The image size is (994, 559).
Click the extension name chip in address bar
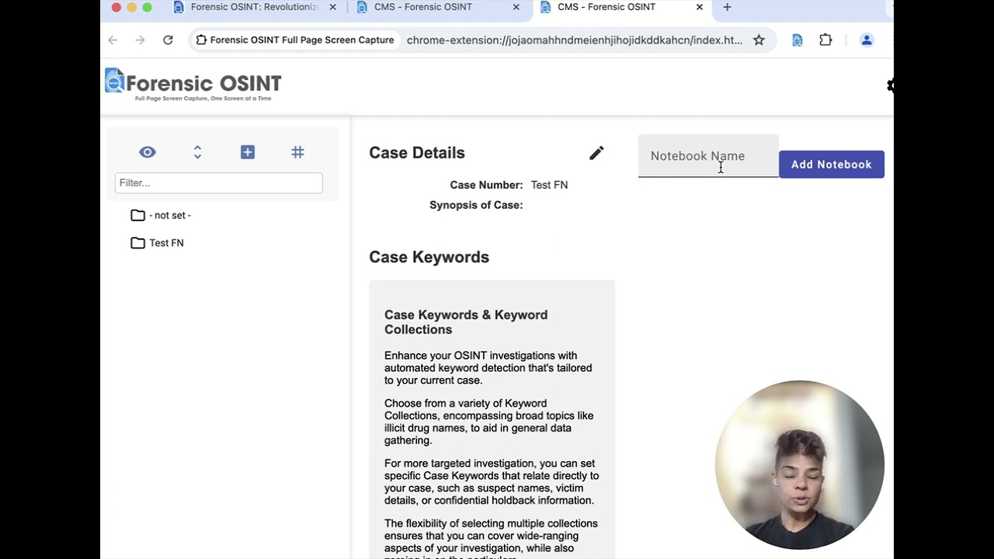296,40
